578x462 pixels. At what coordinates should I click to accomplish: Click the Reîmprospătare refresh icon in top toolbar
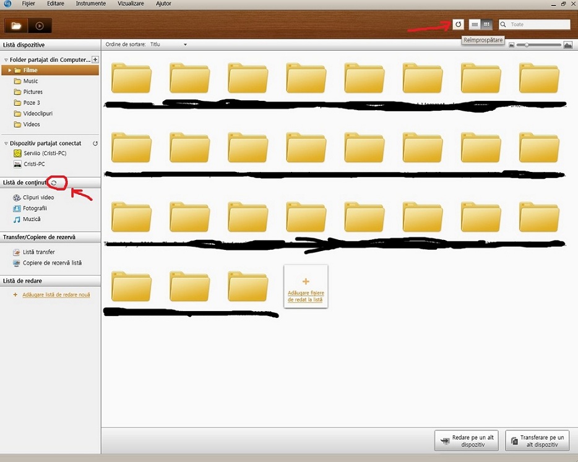pos(458,25)
